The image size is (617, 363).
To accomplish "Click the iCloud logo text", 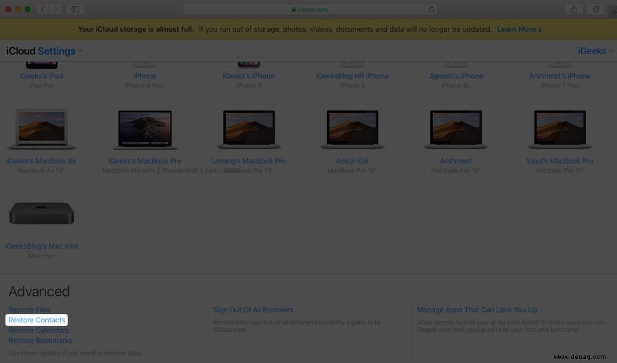I will point(21,51).
